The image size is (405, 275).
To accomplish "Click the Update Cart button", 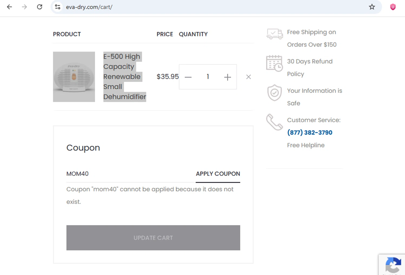I will pyautogui.click(x=153, y=238).
